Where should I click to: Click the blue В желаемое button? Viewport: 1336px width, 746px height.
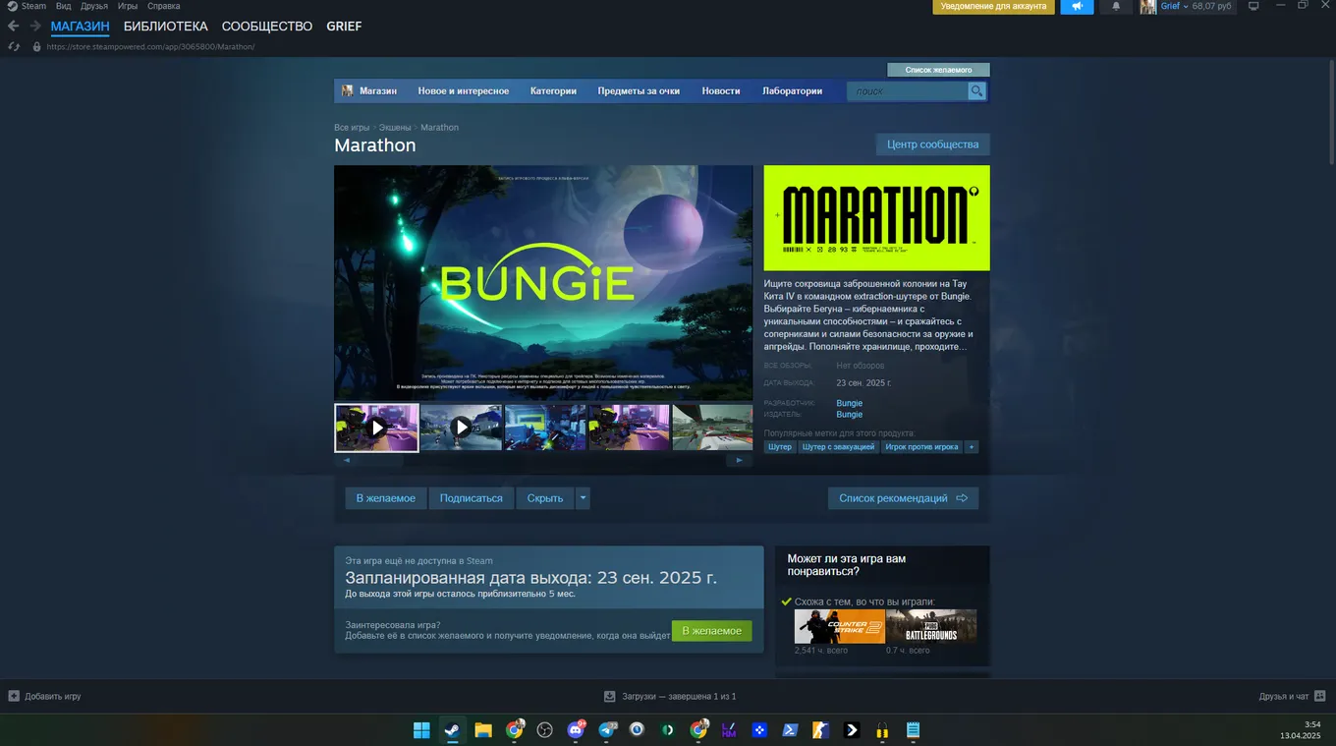click(385, 498)
